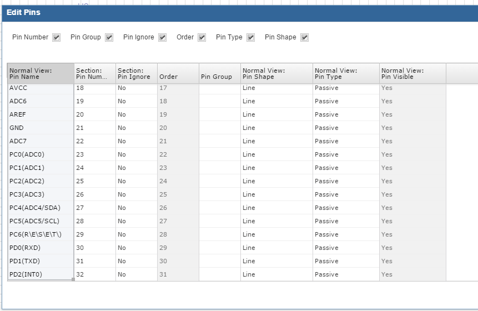Click Pin Type 'Passive' in PC0(ADC0) row

click(346, 154)
